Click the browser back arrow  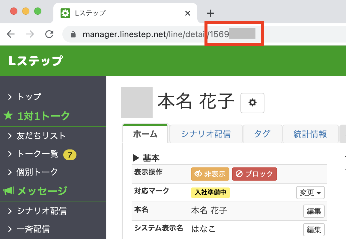[11, 34]
